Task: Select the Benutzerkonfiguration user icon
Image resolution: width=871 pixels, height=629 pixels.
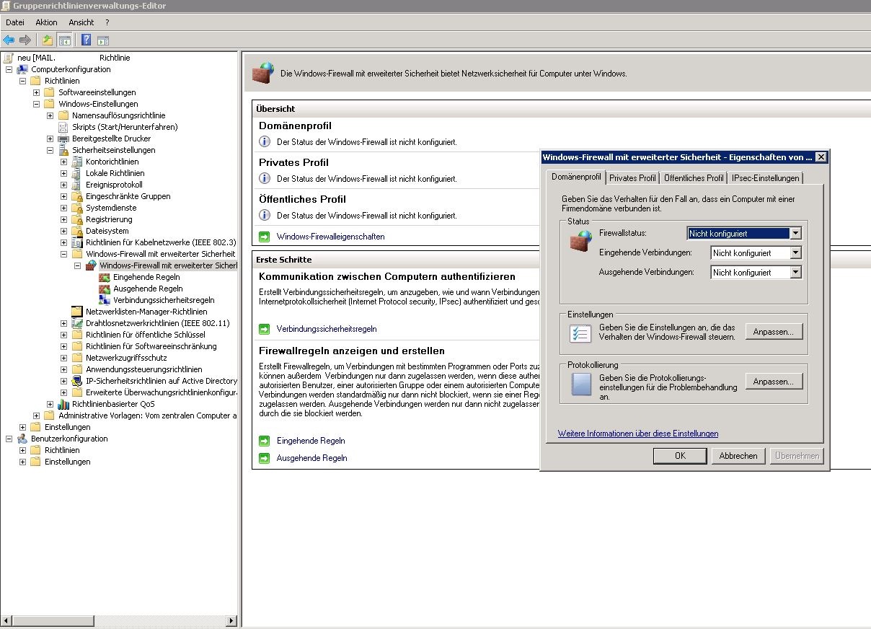Action: coord(22,439)
